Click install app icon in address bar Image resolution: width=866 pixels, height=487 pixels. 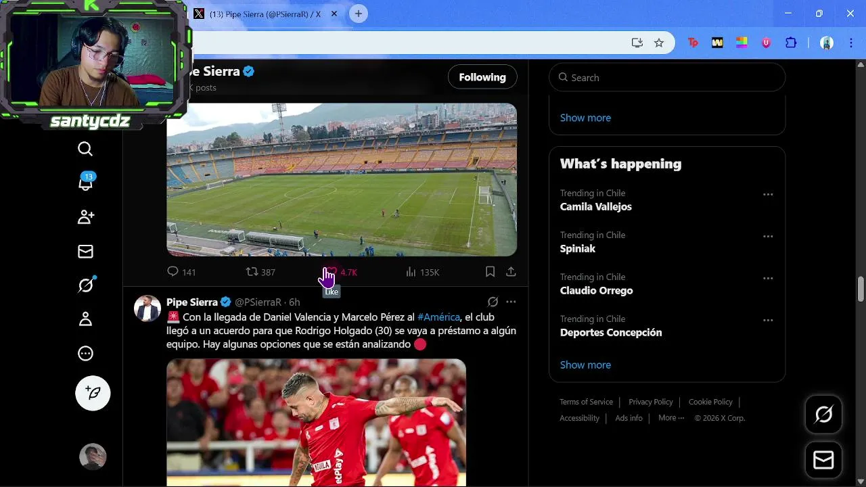(637, 43)
